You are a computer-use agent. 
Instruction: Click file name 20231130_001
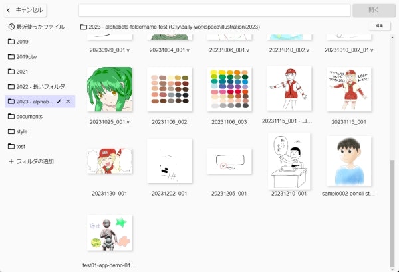coord(110,194)
